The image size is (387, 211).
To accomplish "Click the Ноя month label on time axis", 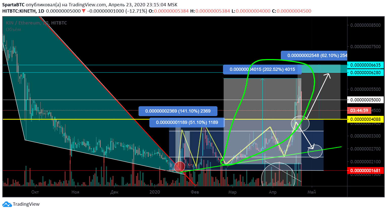I will click(75, 192).
